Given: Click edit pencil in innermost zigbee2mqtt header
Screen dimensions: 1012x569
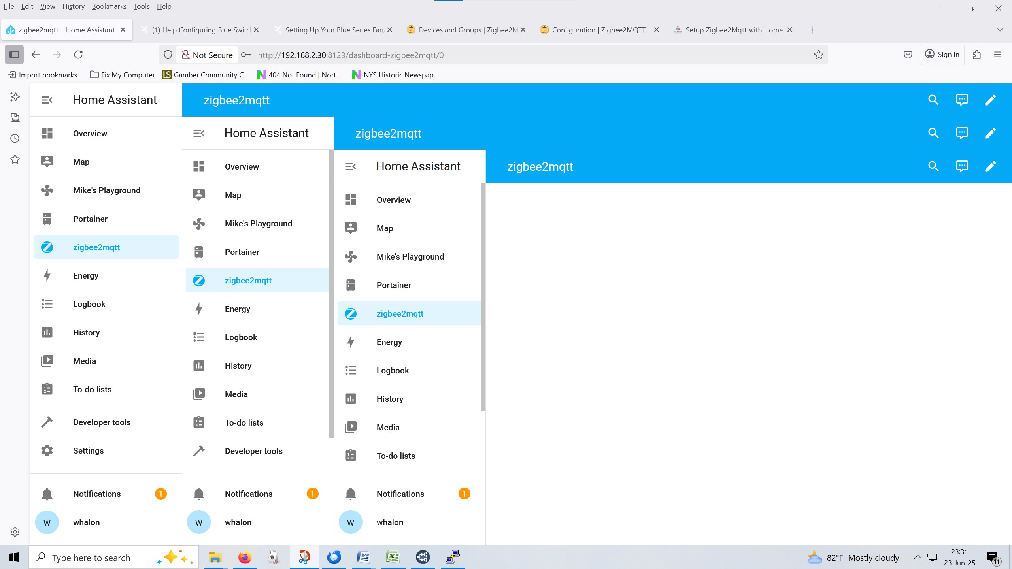Looking at the screenshot, I should (x=990, y=166).
